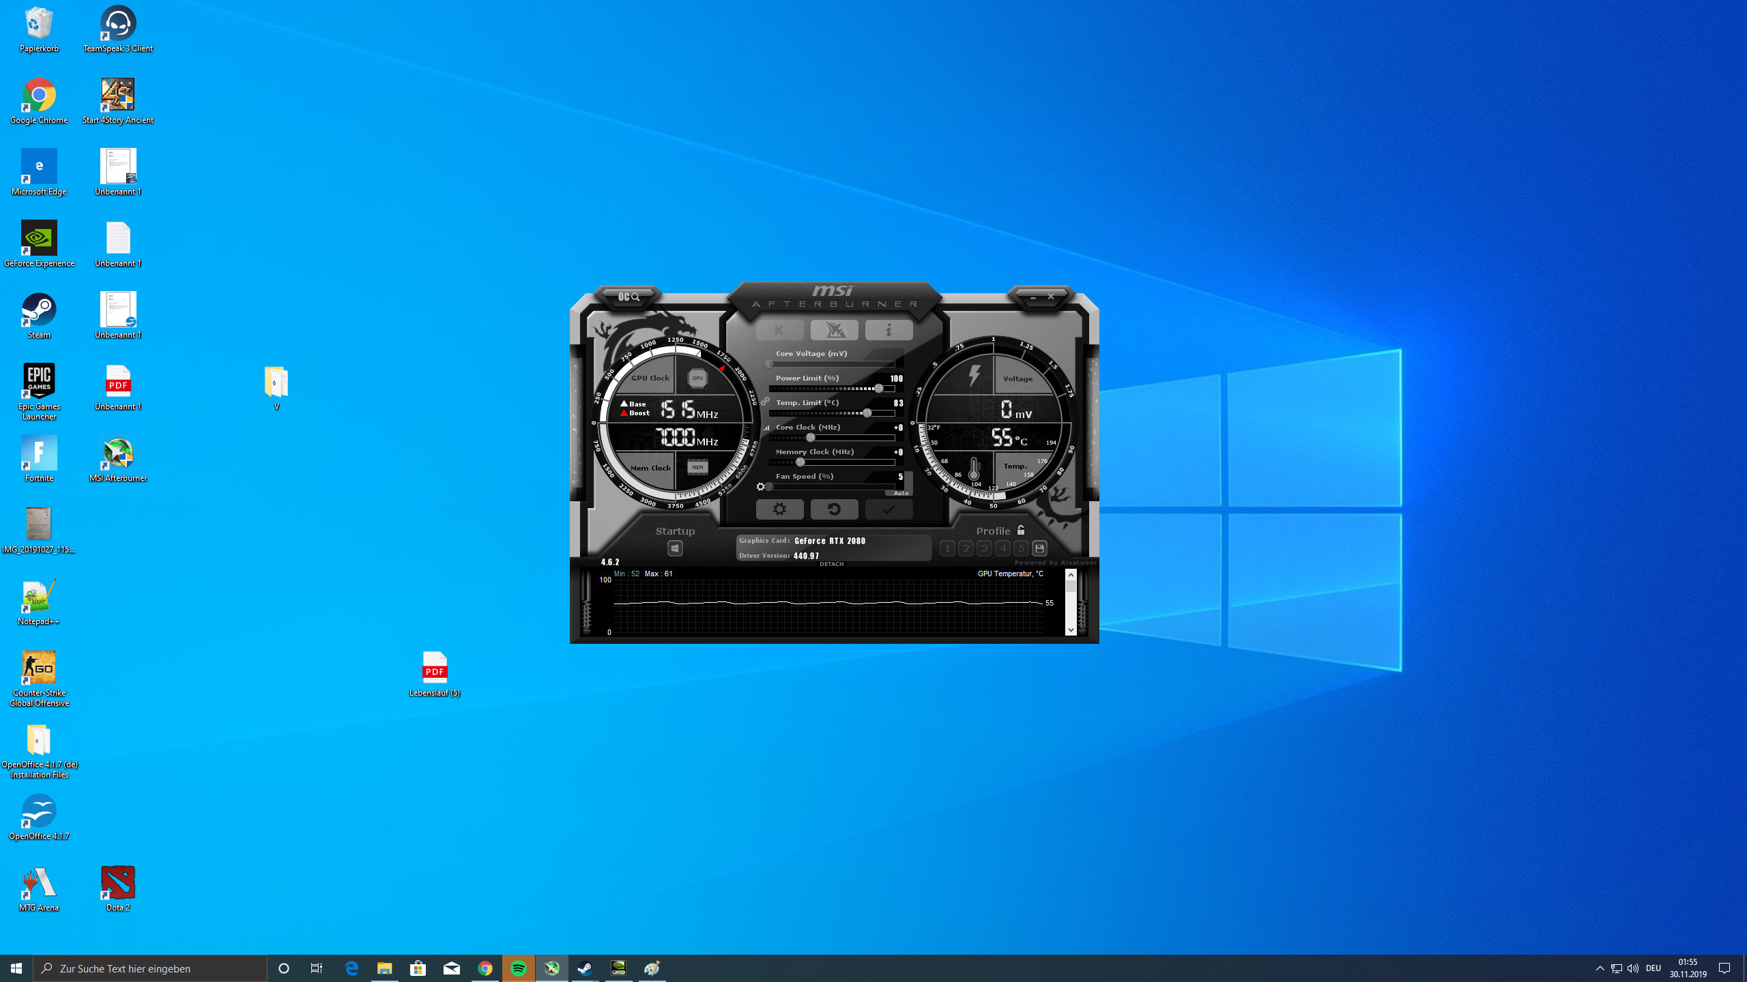Launch the OC Scanner button
Screen dimensions: 1747x982
[629, 297]
